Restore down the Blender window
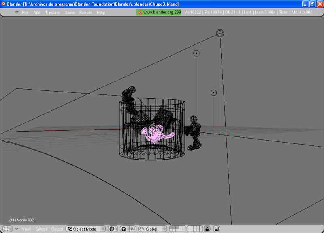The height and width of the screenshot is (233, 324). pyautogui.click(x=313, y=4)
